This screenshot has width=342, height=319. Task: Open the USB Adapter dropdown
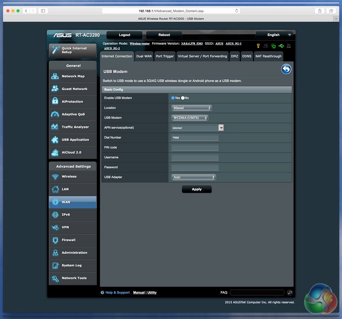(x=193, y=178)
